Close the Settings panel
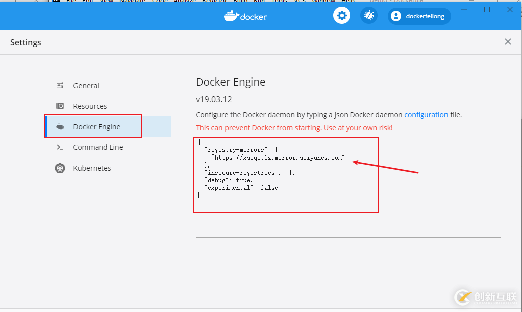 [508, 42]
